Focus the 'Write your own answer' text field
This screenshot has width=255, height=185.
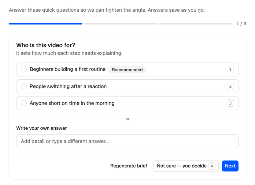point(127,141)
